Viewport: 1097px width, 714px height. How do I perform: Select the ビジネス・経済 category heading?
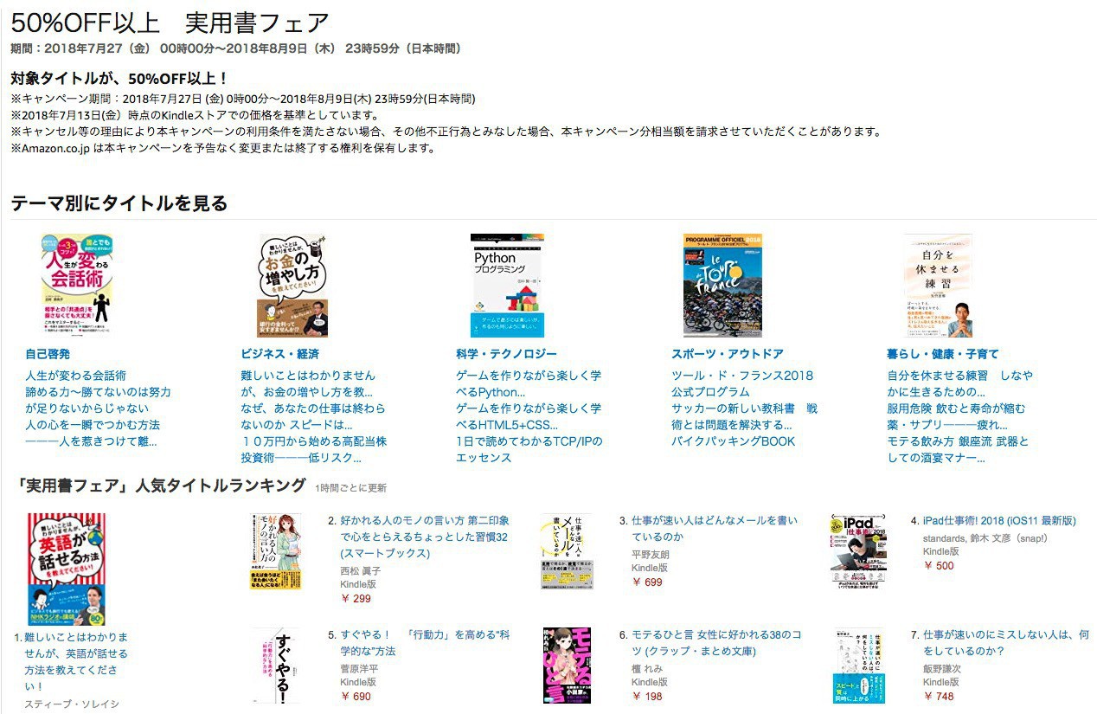279,354
